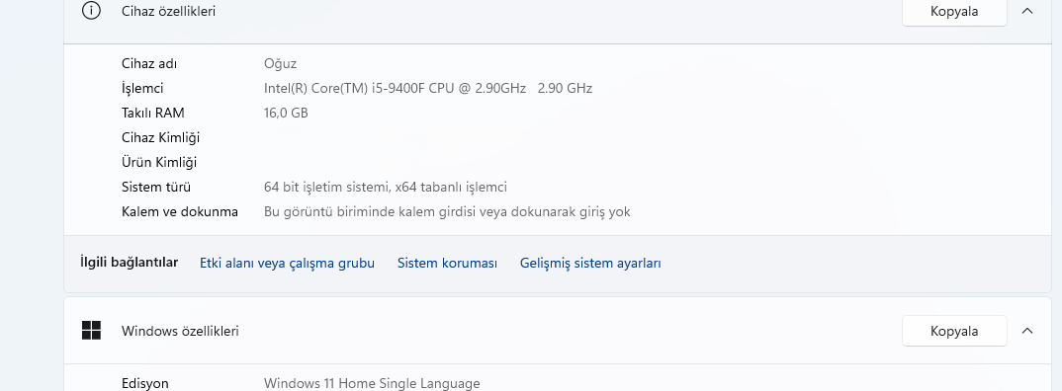Select the Intel Core i5-9400F processor value
This screenshot has height=391, width=1062.
(x=428, y=88)
